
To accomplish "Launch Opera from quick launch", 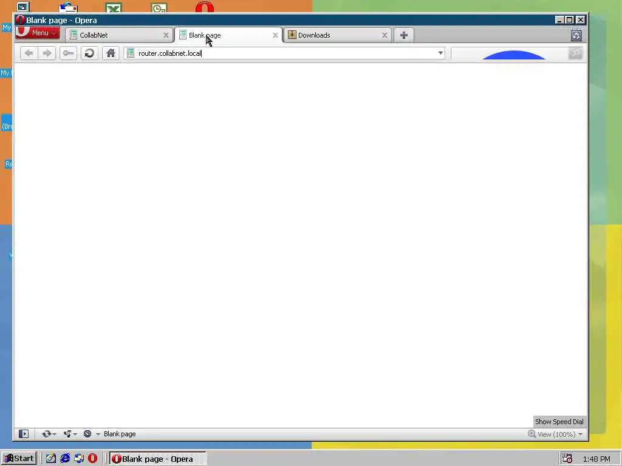I will 92,459.
